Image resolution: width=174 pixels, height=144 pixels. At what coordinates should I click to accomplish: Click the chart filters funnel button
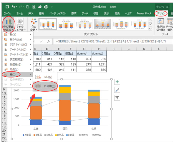[117, 98]
